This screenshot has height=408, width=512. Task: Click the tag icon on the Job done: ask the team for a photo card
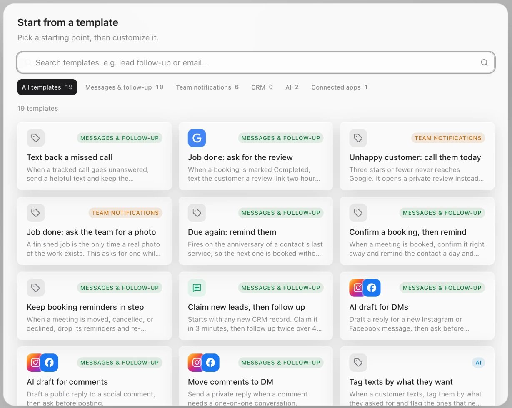(36, 213)
